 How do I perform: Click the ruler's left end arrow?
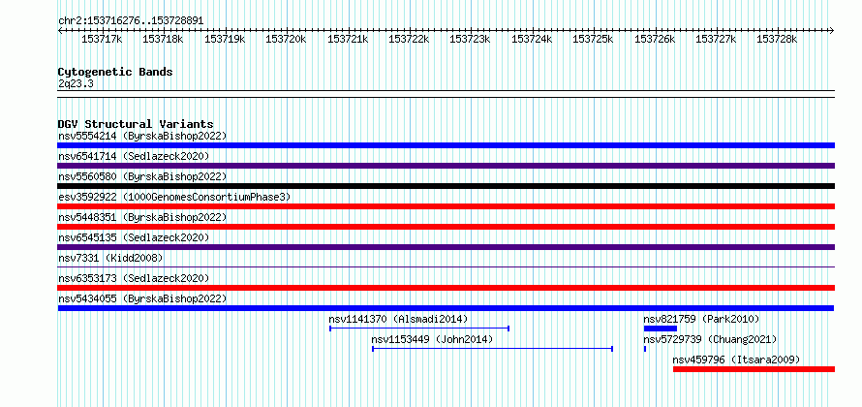click(60, 31)
